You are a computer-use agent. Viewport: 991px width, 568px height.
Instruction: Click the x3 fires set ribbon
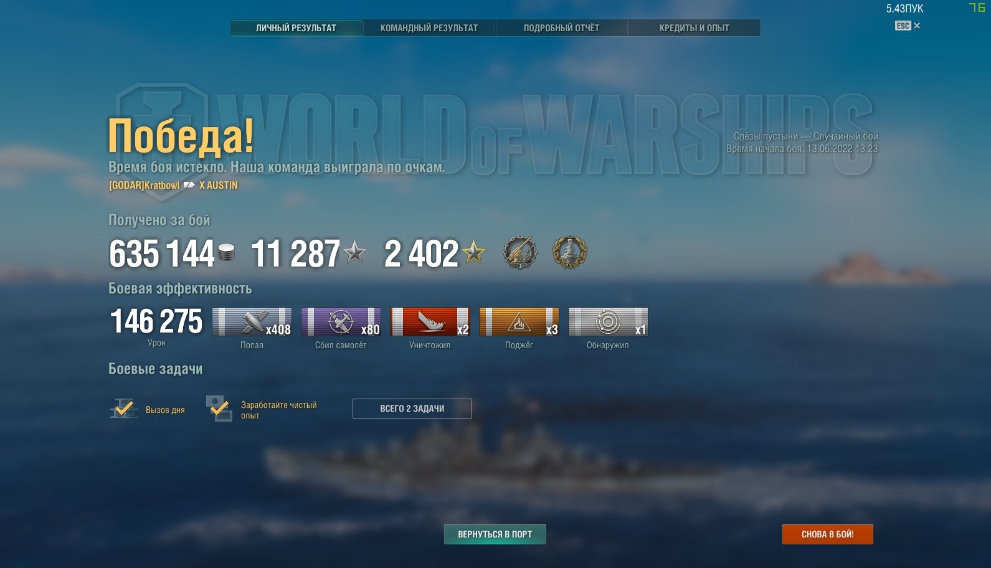pyautogui.click(x=519, y=322)
